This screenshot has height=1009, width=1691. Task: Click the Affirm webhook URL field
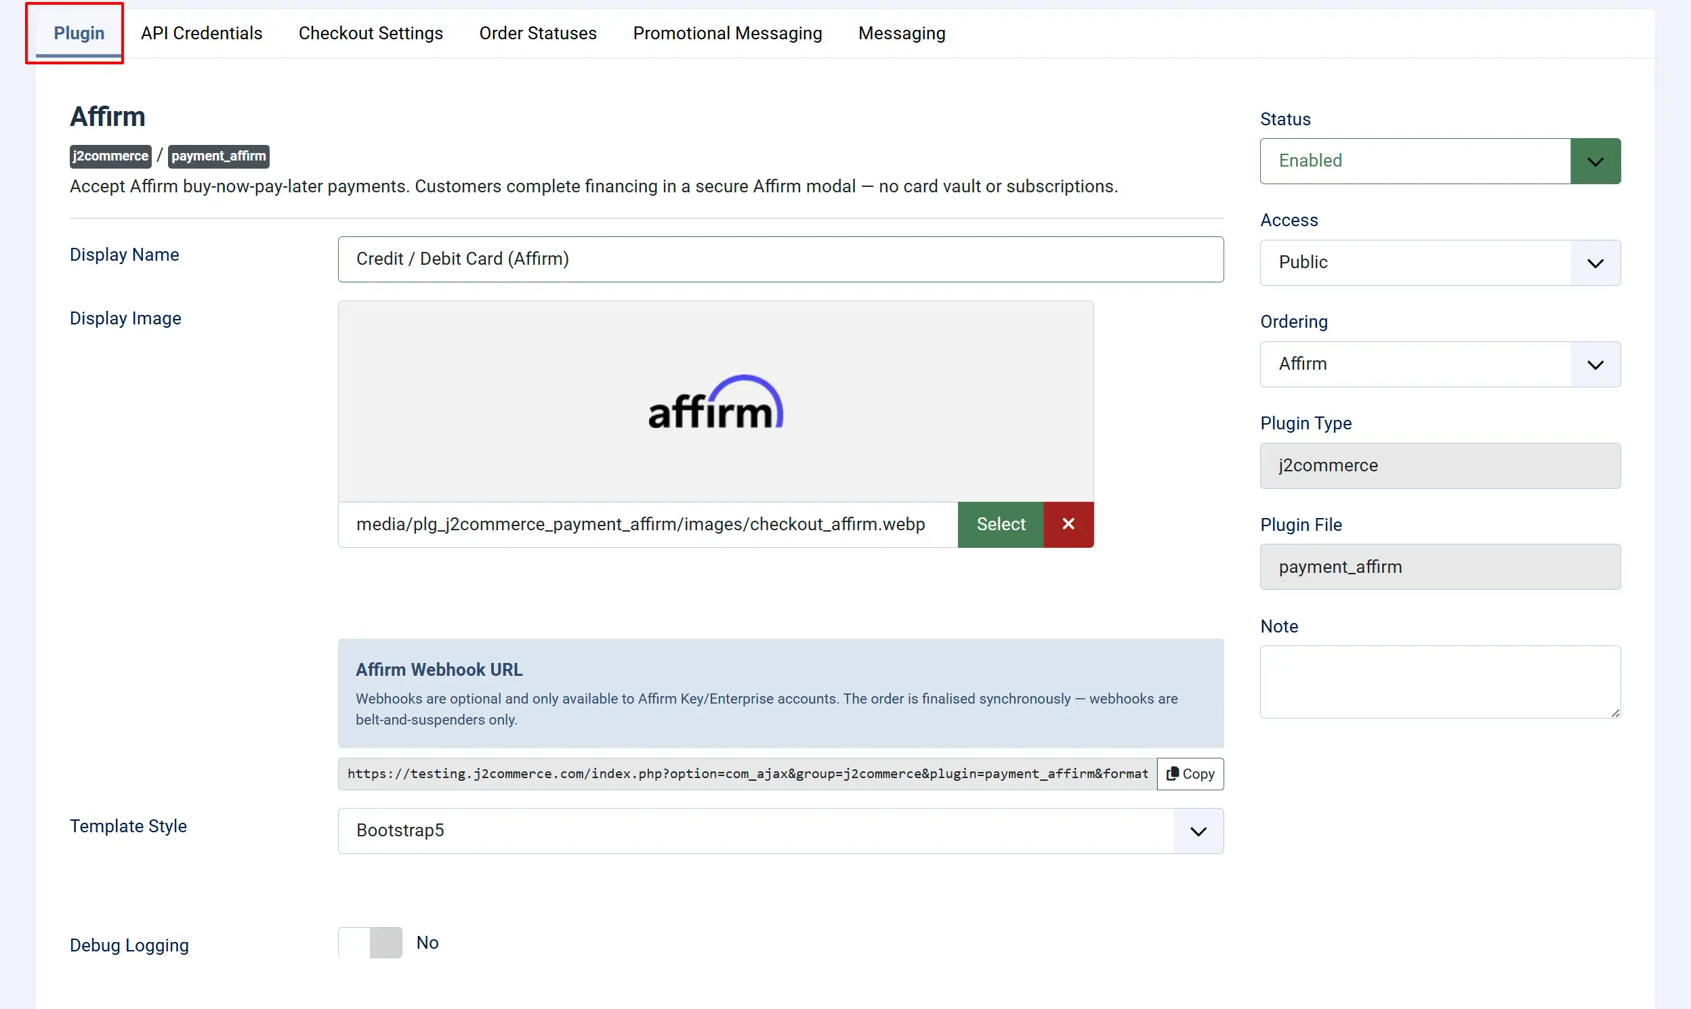tap(747, 774)
